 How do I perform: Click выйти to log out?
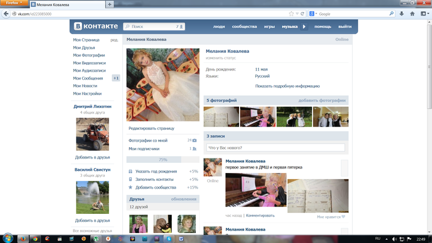click(x=345, y=27)
